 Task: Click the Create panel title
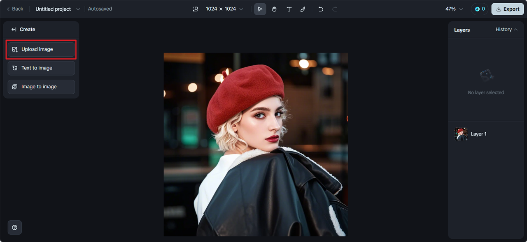tap(28, 30)
